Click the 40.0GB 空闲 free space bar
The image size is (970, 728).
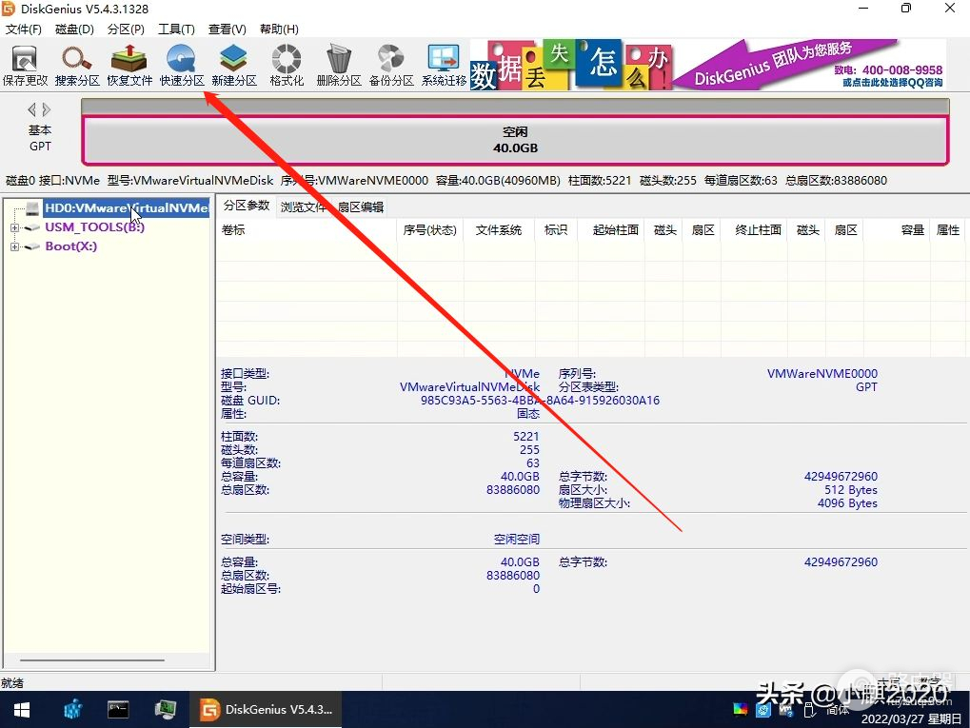(515, 141)
